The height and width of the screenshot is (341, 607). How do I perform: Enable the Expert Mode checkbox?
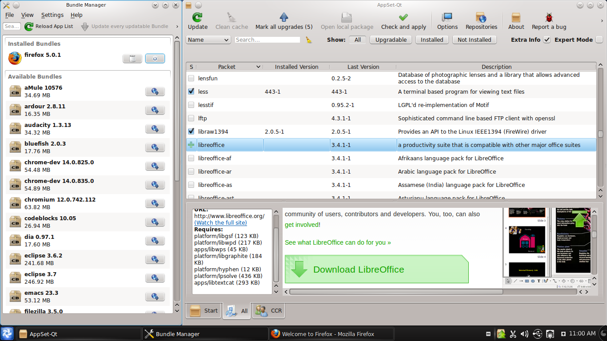[x=599, y=40]
